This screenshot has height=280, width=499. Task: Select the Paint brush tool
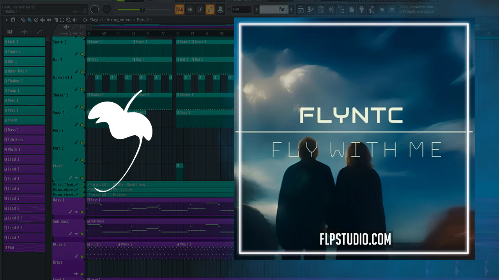pyautogui.click(x=30, y=19)
